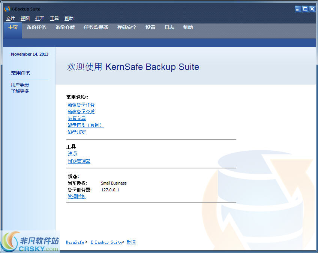Open the 磁盘加密 link
Image resolution: width=318 pixels, height=253 pixels.
[x=76, y=132]
